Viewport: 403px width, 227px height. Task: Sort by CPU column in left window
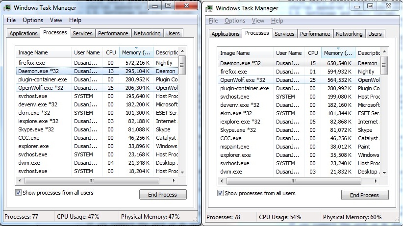[110, 52]
